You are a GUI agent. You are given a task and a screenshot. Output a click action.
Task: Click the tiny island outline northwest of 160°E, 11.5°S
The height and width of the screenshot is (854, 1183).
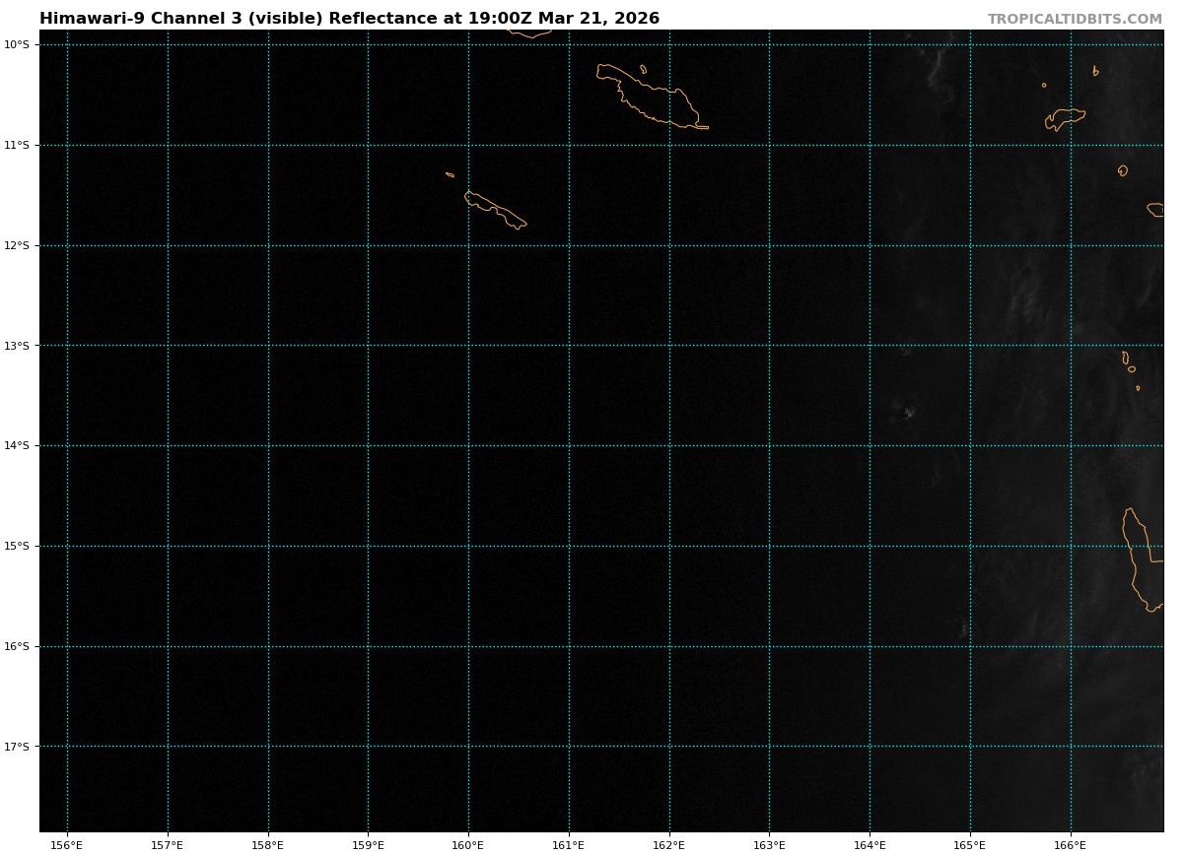pyautogui.click(x=450, y=174)
